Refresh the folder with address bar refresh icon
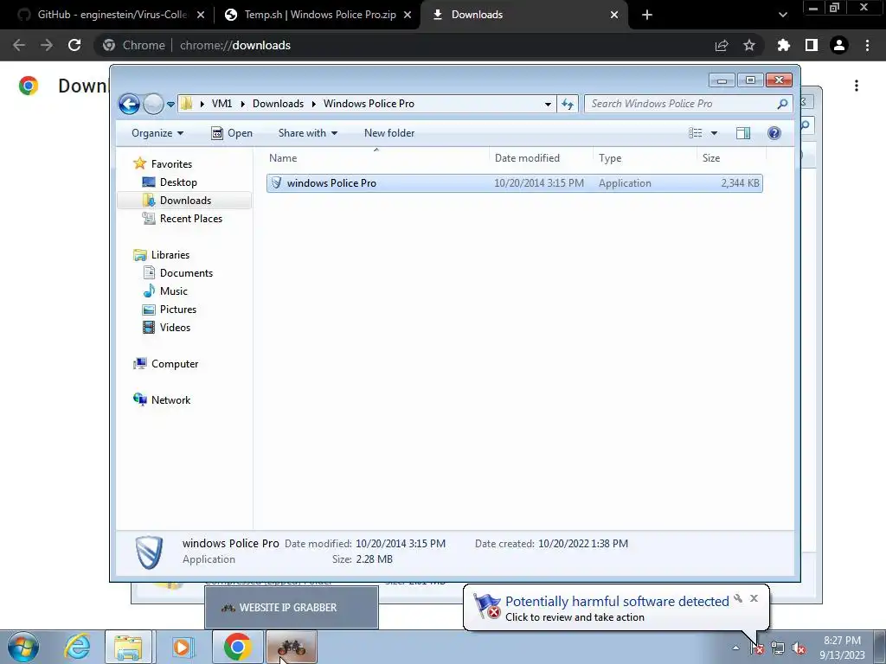This screenshot has height=664, width=886. (x=568, y=104)
